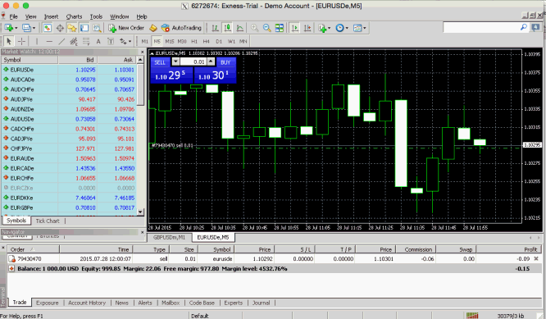Open the volume dropdown next to 0.01
The width and height of the screenshot is (546, 319).
pos(175,62)
